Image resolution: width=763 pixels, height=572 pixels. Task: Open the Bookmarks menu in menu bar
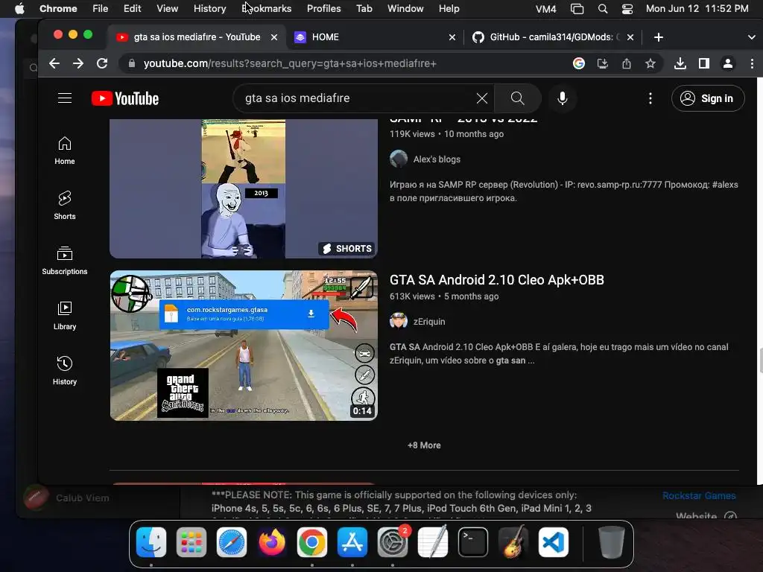(267, 8)
